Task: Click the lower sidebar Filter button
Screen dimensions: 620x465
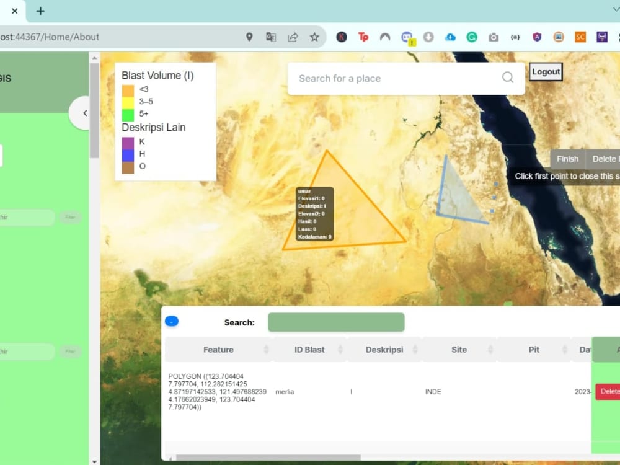Action: tap(71, 351)
